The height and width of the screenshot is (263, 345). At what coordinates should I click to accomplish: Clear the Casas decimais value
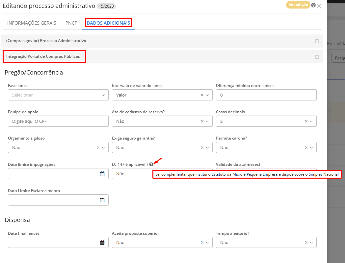coord(306,121)
